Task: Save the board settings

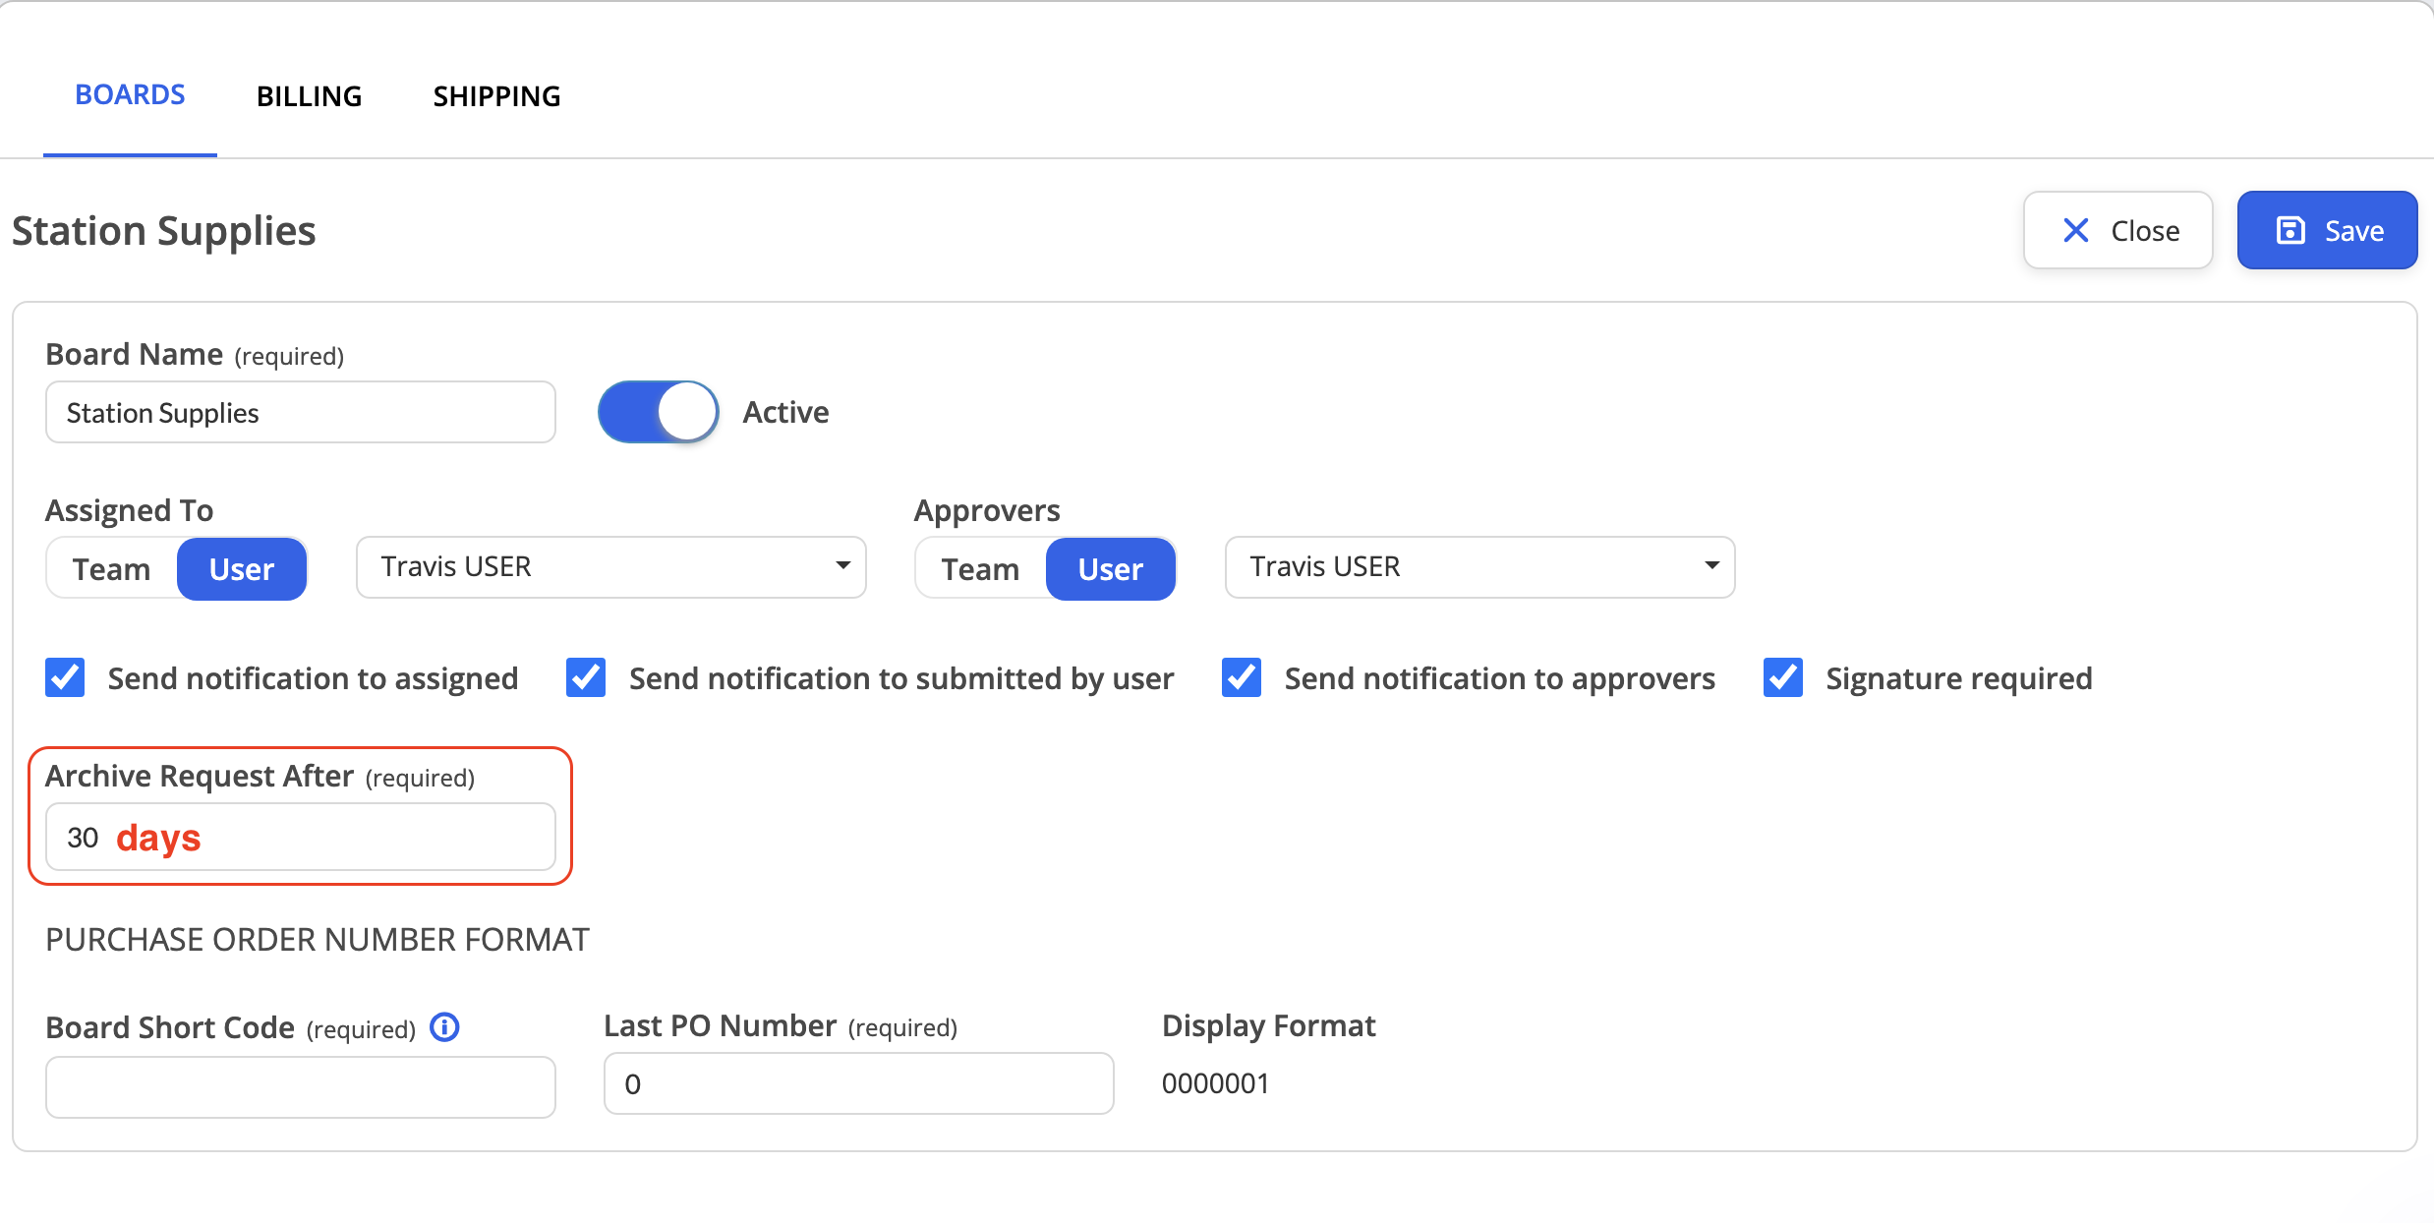Action: click(x=2327, y=230)
